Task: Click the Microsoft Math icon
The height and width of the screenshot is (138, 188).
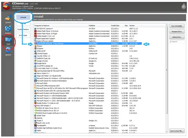Action: (x=35, y=83)
